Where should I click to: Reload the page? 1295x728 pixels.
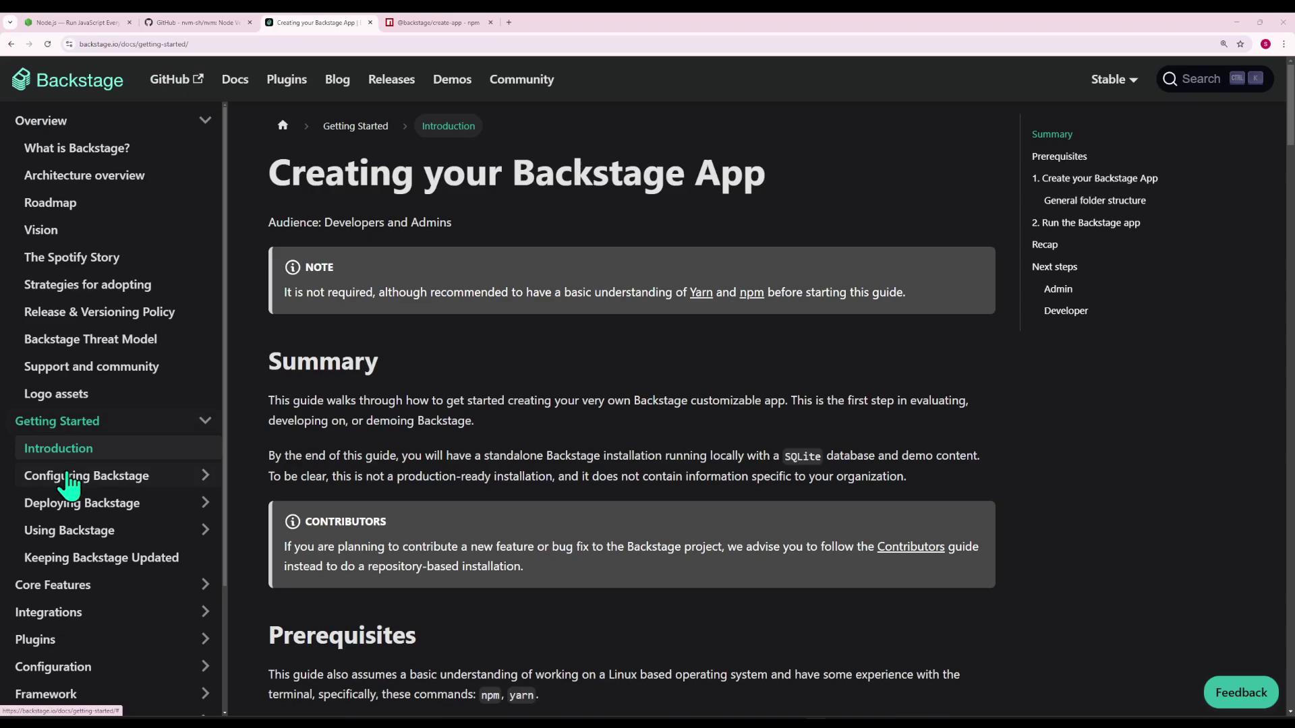pyautogui.click(x=47, y=44)
